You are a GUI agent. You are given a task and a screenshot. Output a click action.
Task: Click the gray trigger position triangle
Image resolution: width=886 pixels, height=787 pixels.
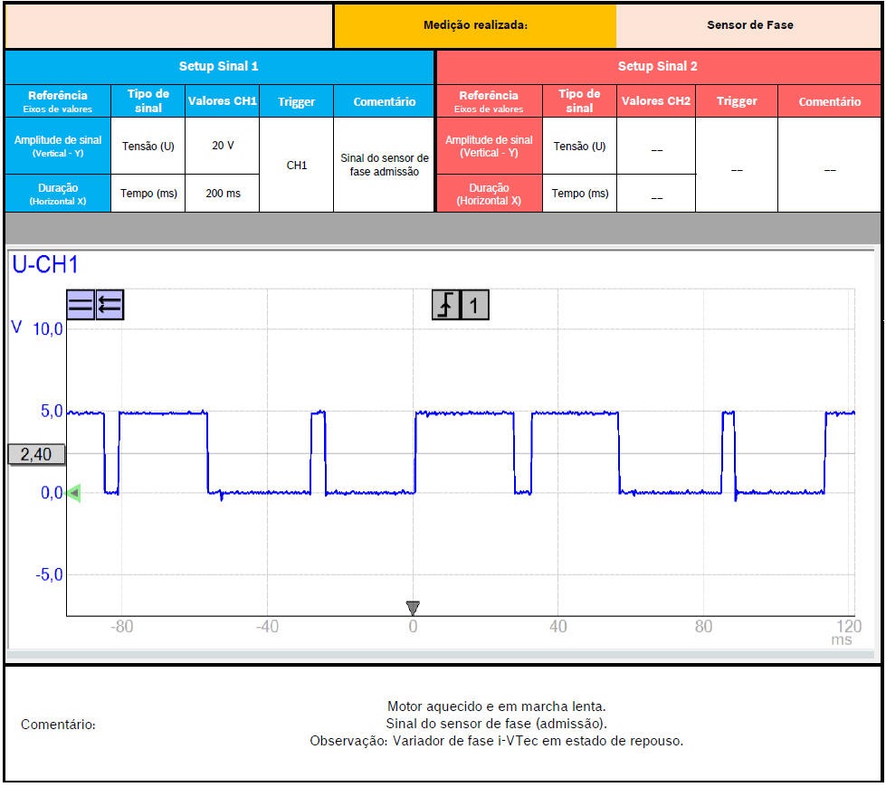point(413,608)
